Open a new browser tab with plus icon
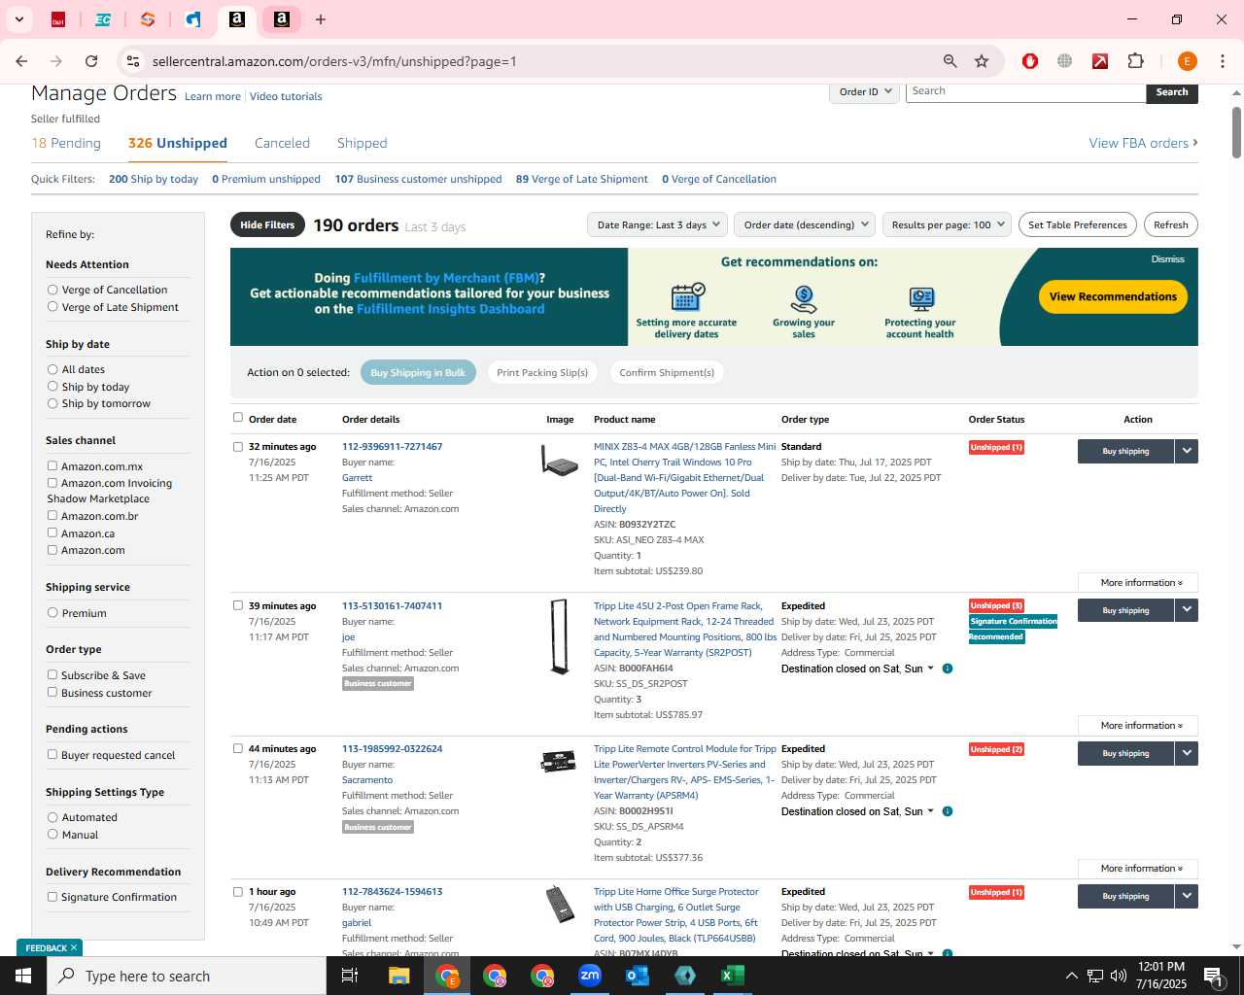The width and height of the screenshot is (1244, 995). (x=321, y=19)
